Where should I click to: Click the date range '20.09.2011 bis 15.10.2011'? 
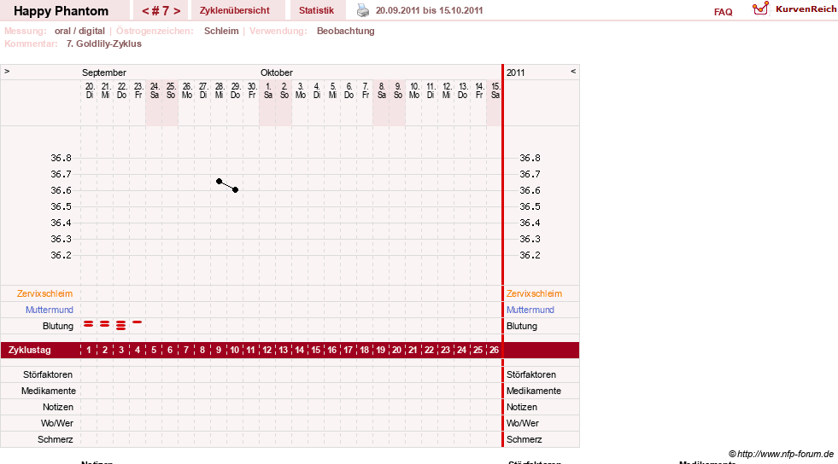coord(429,11)
